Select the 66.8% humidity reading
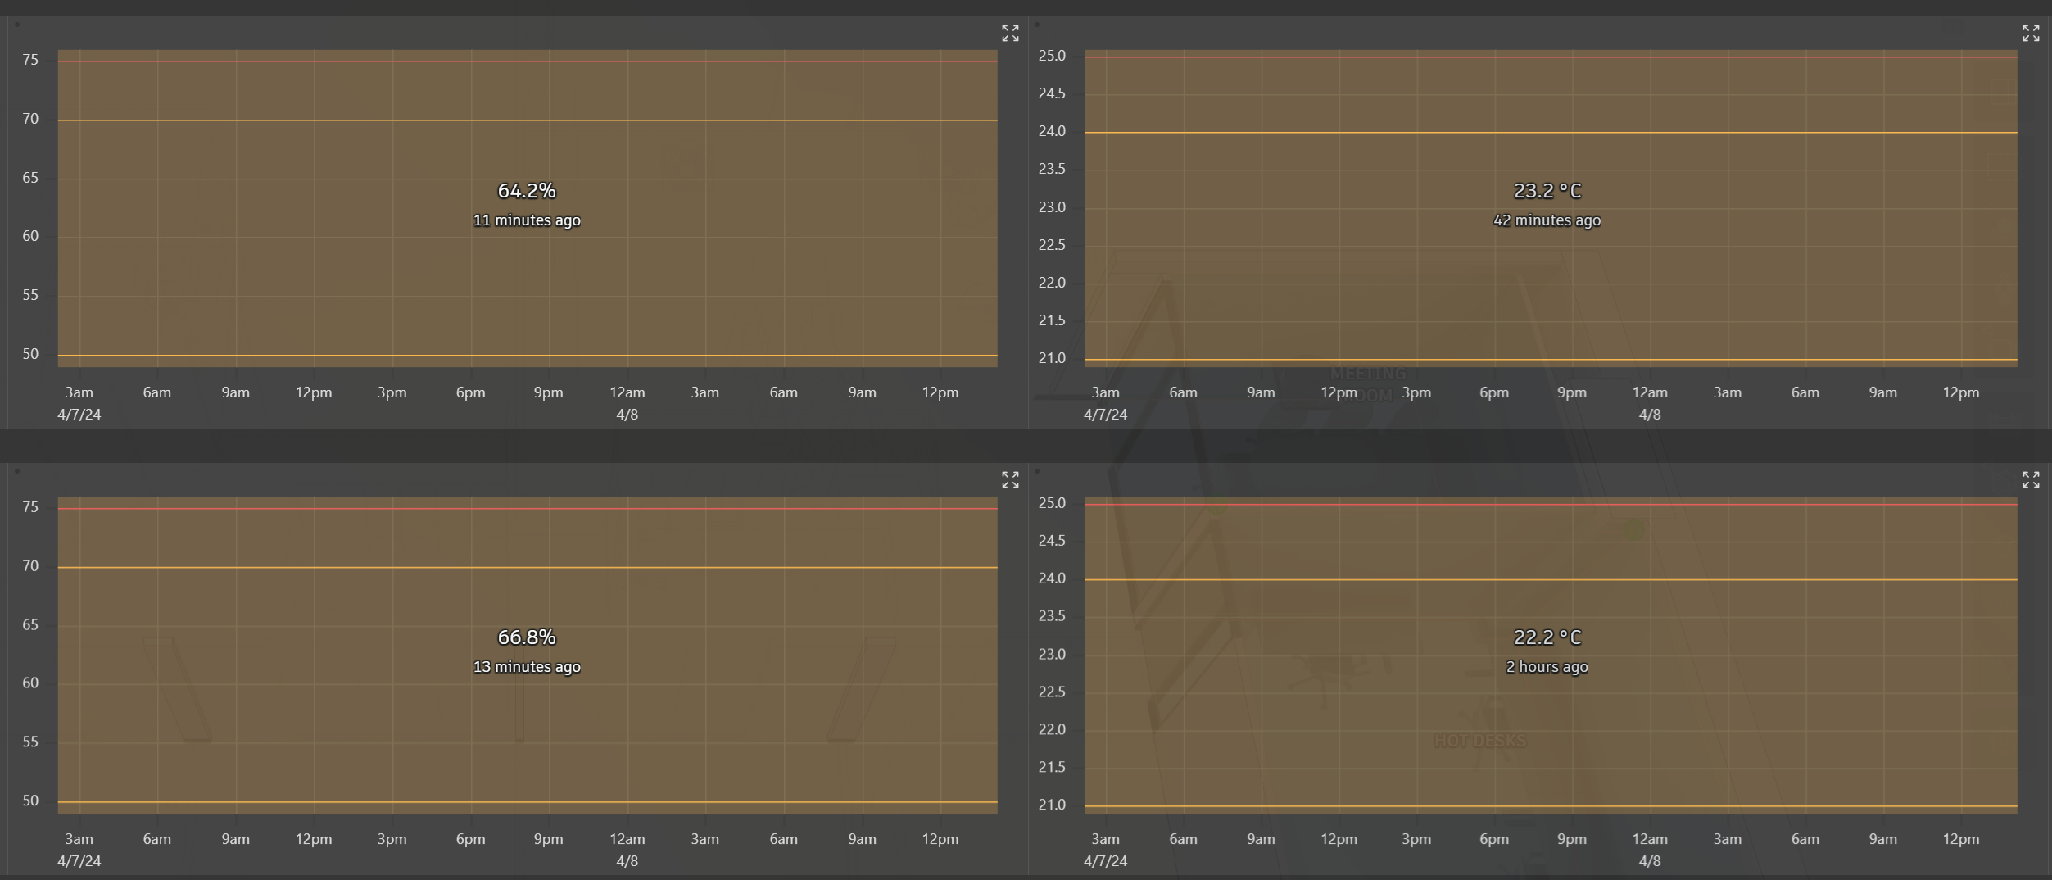This screenshot has height=880, width=2052. click(527, 637)
